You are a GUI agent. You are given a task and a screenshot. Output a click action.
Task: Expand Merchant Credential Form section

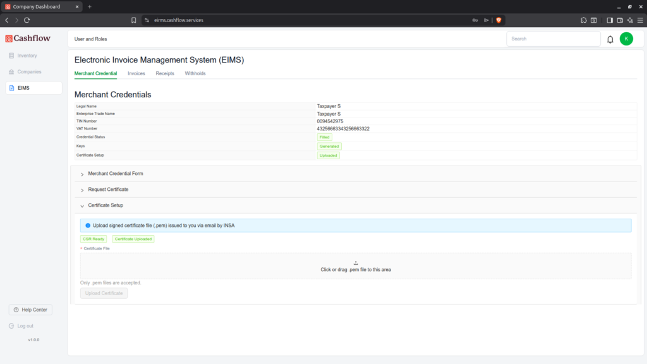point(356,174)
